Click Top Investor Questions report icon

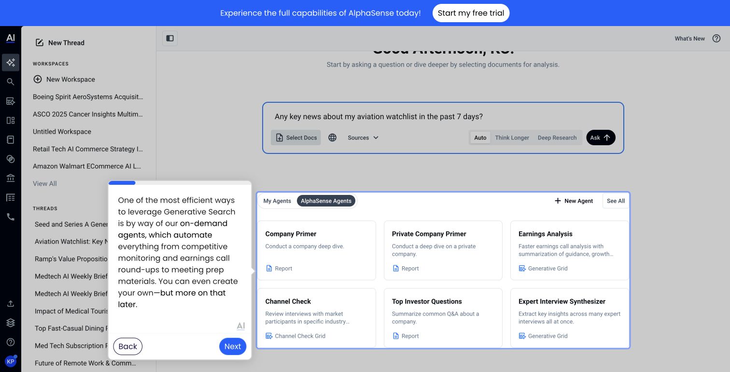pos(395,336)
